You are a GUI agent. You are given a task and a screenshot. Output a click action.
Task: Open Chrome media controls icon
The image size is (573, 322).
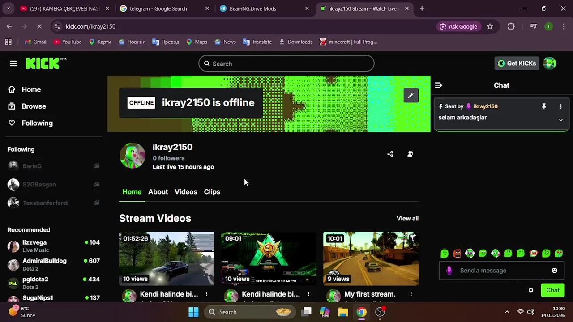[x=533, y=26]
